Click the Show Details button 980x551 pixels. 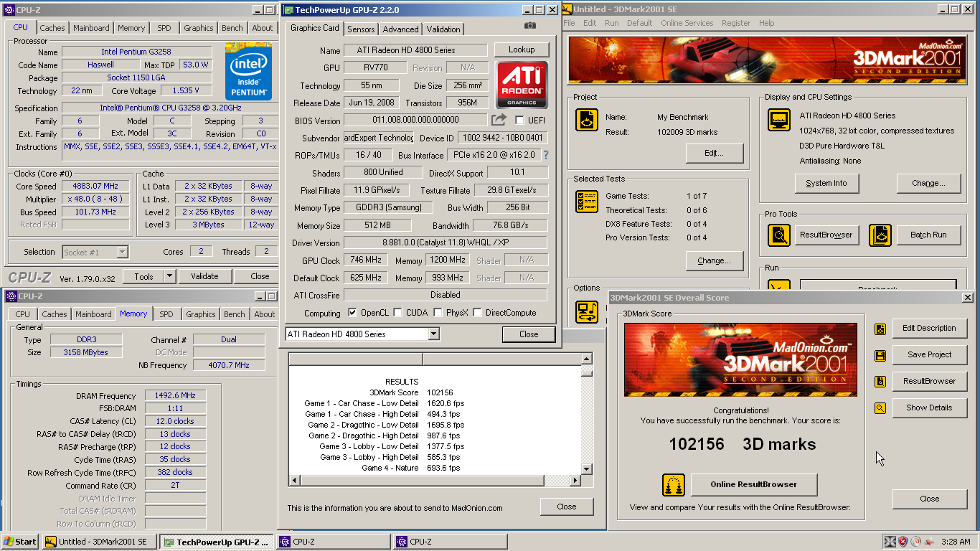click(929, 408)
